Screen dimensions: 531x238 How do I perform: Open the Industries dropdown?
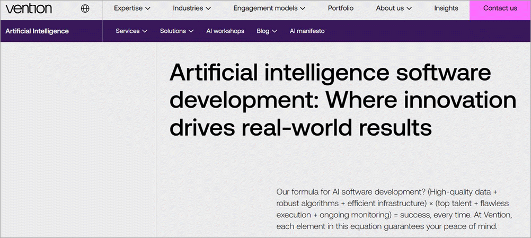tap(192, 8)
